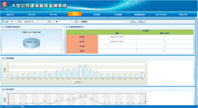
Task: Click the date cell in 最小值 row
Action: (x=117, y=42)
